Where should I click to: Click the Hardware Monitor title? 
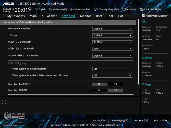157,16
